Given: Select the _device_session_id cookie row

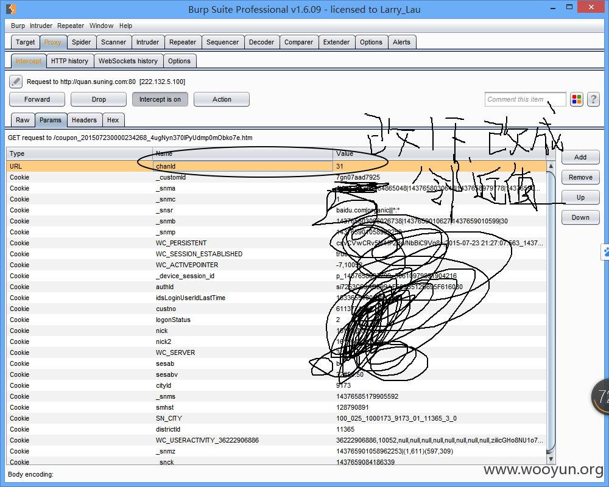Looking at the screenshot, I should [x=276, y=276].
